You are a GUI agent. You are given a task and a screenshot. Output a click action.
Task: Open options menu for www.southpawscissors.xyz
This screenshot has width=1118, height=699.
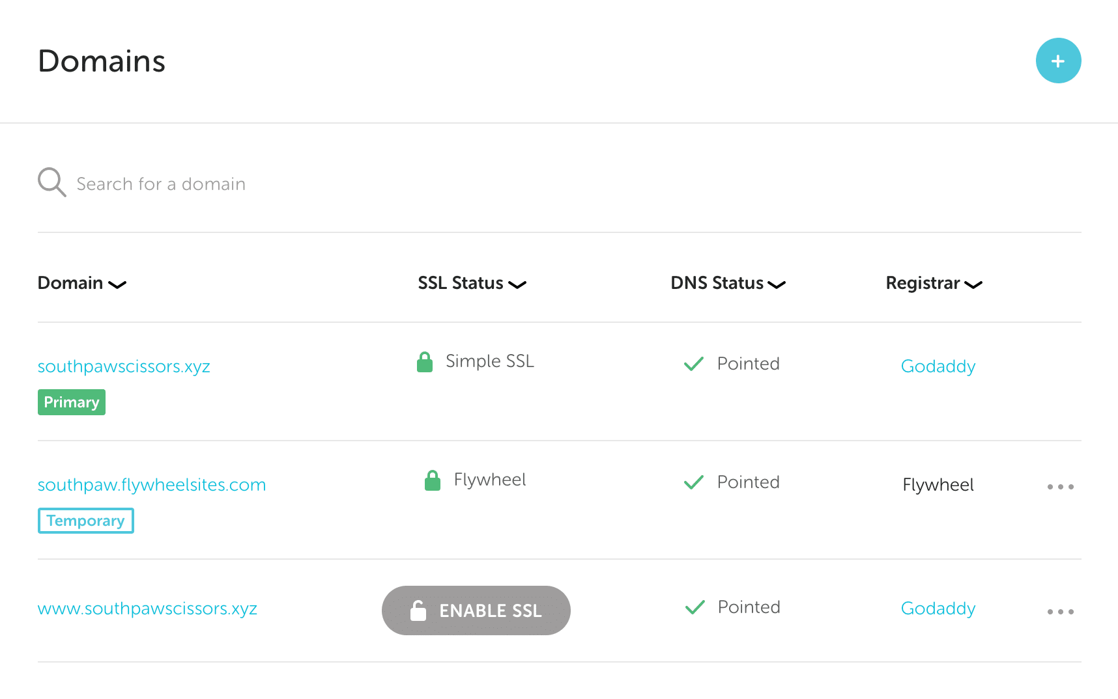tap(1060, 612)
